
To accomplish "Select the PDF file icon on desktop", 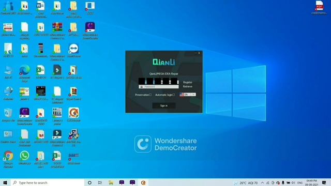I will (x=319, y=7).
